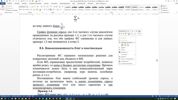Toggle underline in the ribbon Font group
Viewport: 178px width, 100px height.
pyautogui.click(x=24, y=10)
